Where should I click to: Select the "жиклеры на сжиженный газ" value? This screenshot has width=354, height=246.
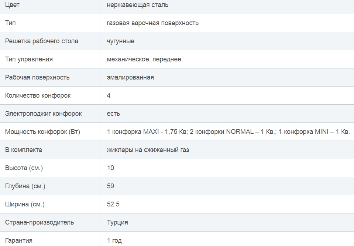click(x=148, y=150)
